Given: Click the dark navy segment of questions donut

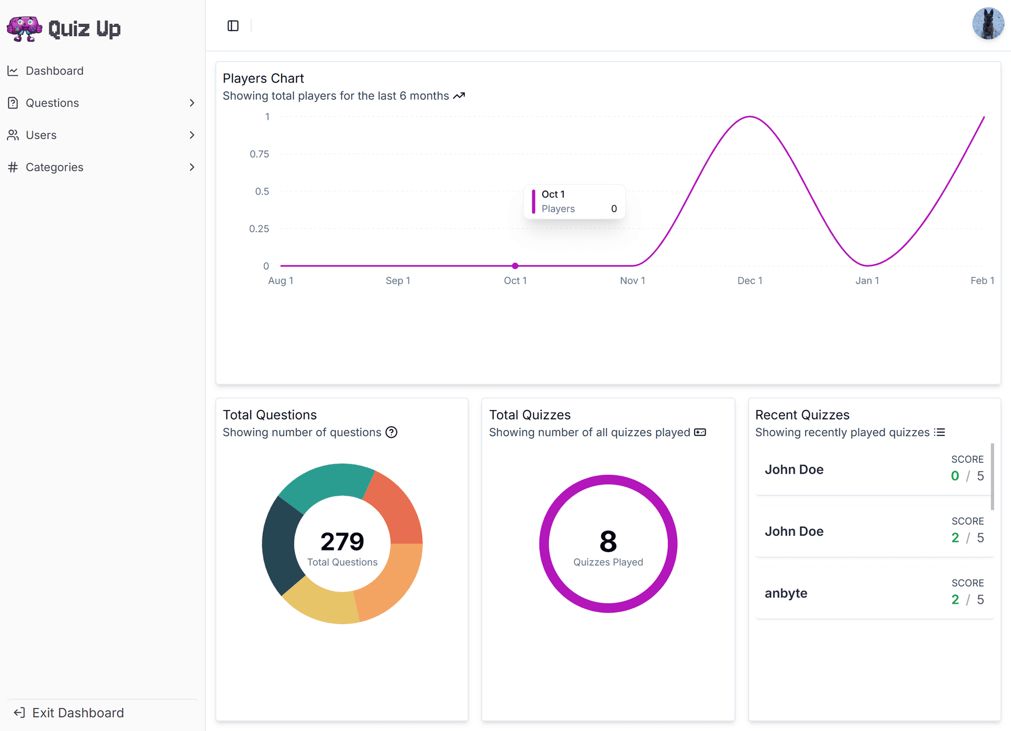Looking at the screenshot, I should (279, 545).
